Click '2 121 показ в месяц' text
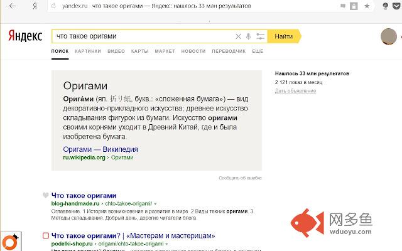402x251 pixels. click(299, 82)
